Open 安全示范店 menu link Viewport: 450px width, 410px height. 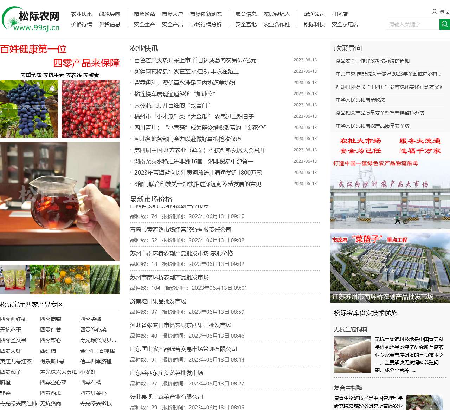pos(345,25)
